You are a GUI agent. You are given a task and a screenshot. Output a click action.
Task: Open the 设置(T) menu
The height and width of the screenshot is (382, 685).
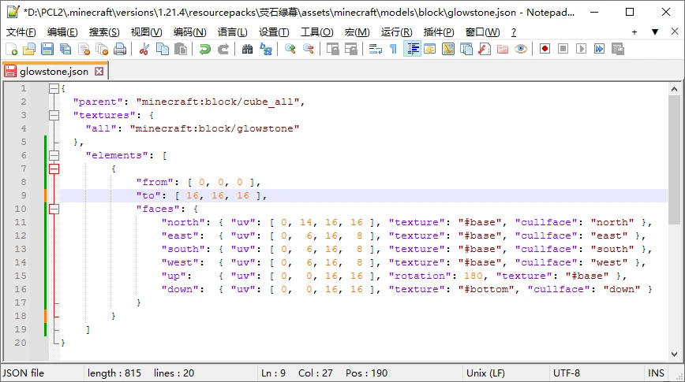pyautogui.click(x=274, y=32)
